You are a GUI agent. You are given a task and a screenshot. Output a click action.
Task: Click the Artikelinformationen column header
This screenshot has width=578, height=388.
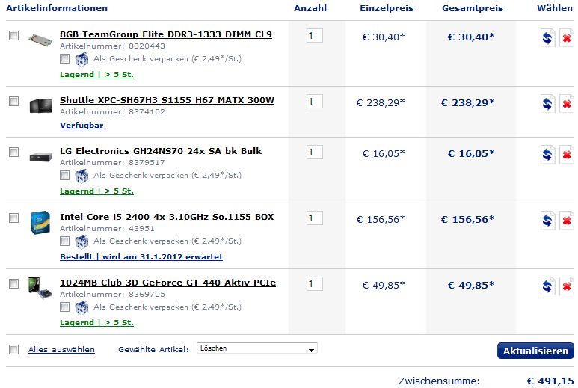click(57, 8)
